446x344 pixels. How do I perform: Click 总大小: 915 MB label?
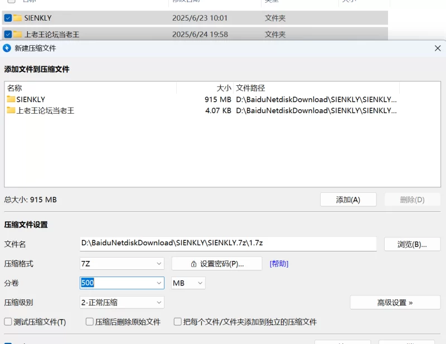pos(30,200)
